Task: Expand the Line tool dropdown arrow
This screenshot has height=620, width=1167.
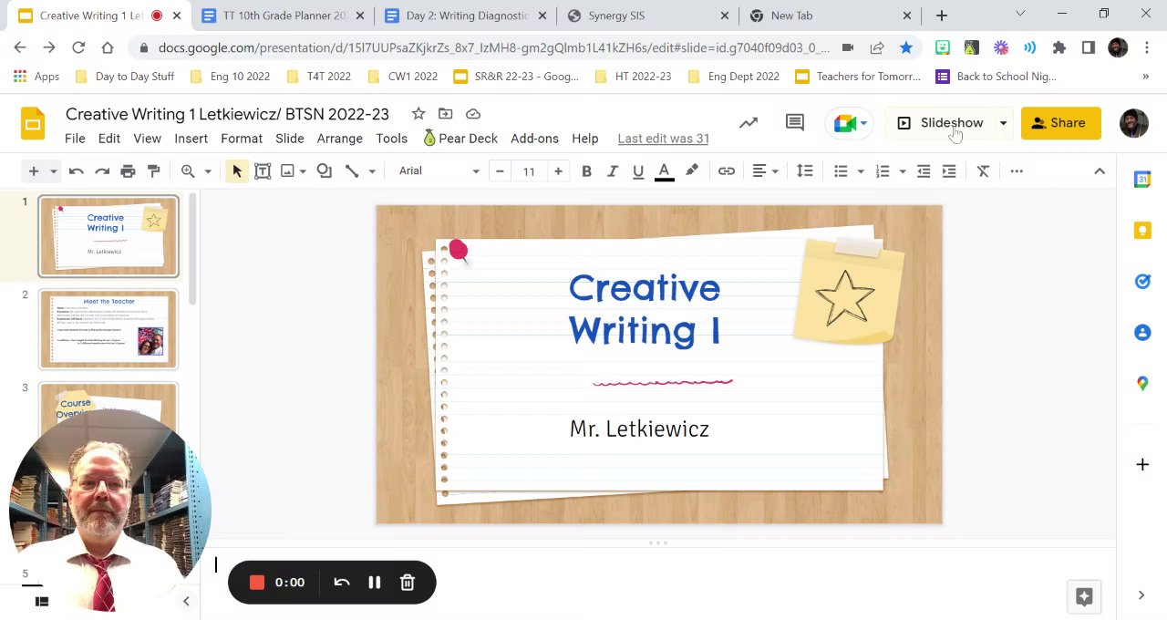Action: pyautogui.click(x=371, y=171)
